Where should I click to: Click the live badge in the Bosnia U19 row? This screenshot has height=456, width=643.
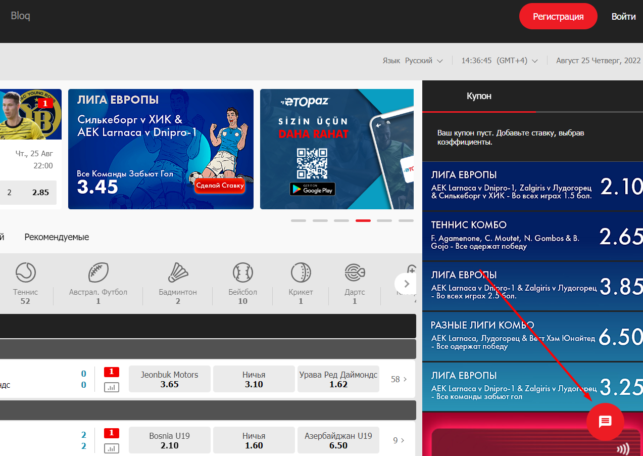coord(112,433)
